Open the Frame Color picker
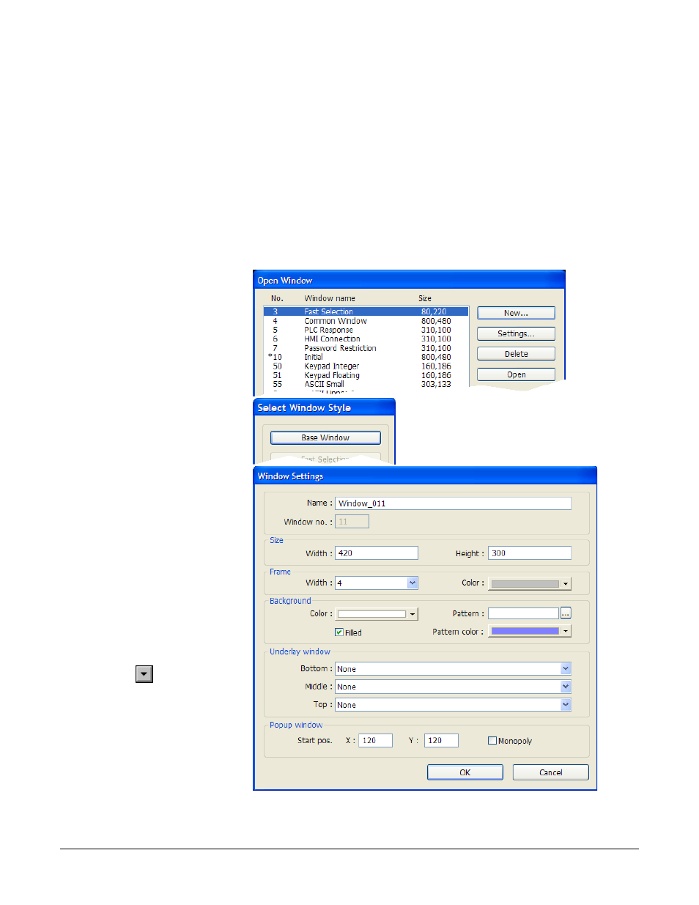This screenshot has width=699, height=905. pos(529,584)
